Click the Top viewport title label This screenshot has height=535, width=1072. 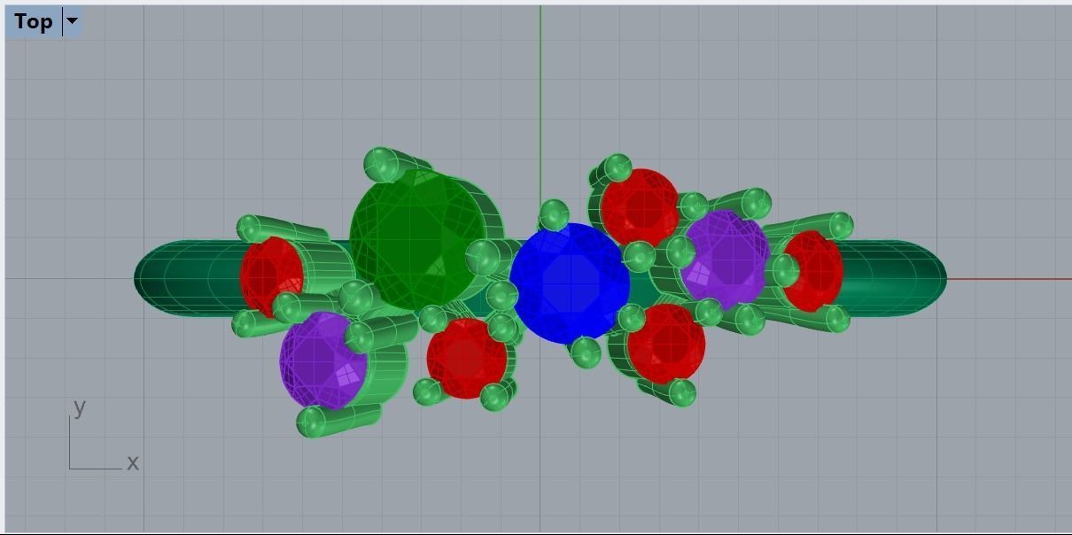point(33,21)
